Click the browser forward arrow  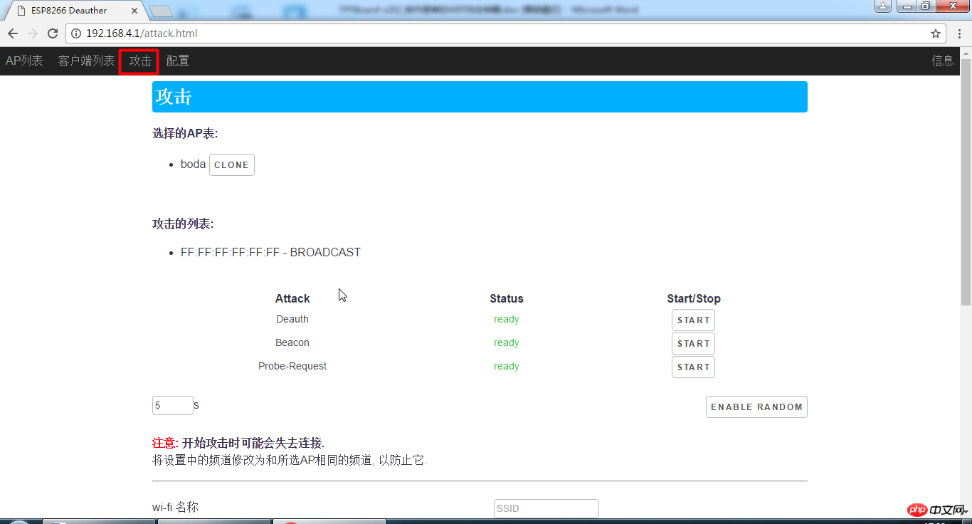click(33, 33)
